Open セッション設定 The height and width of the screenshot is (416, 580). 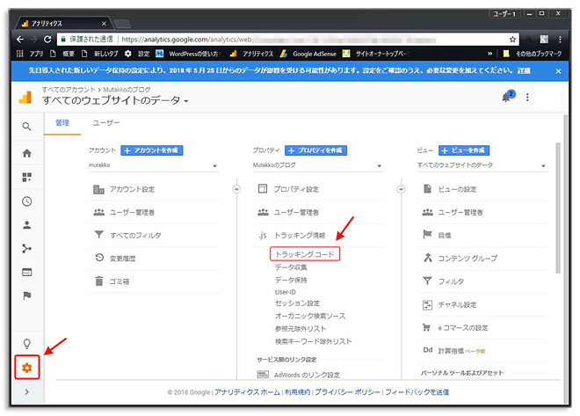[x=297, y=303]
